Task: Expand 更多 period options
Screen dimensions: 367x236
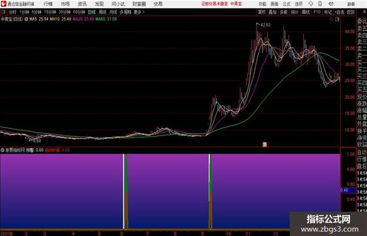Action: click(x=139, y=12)
